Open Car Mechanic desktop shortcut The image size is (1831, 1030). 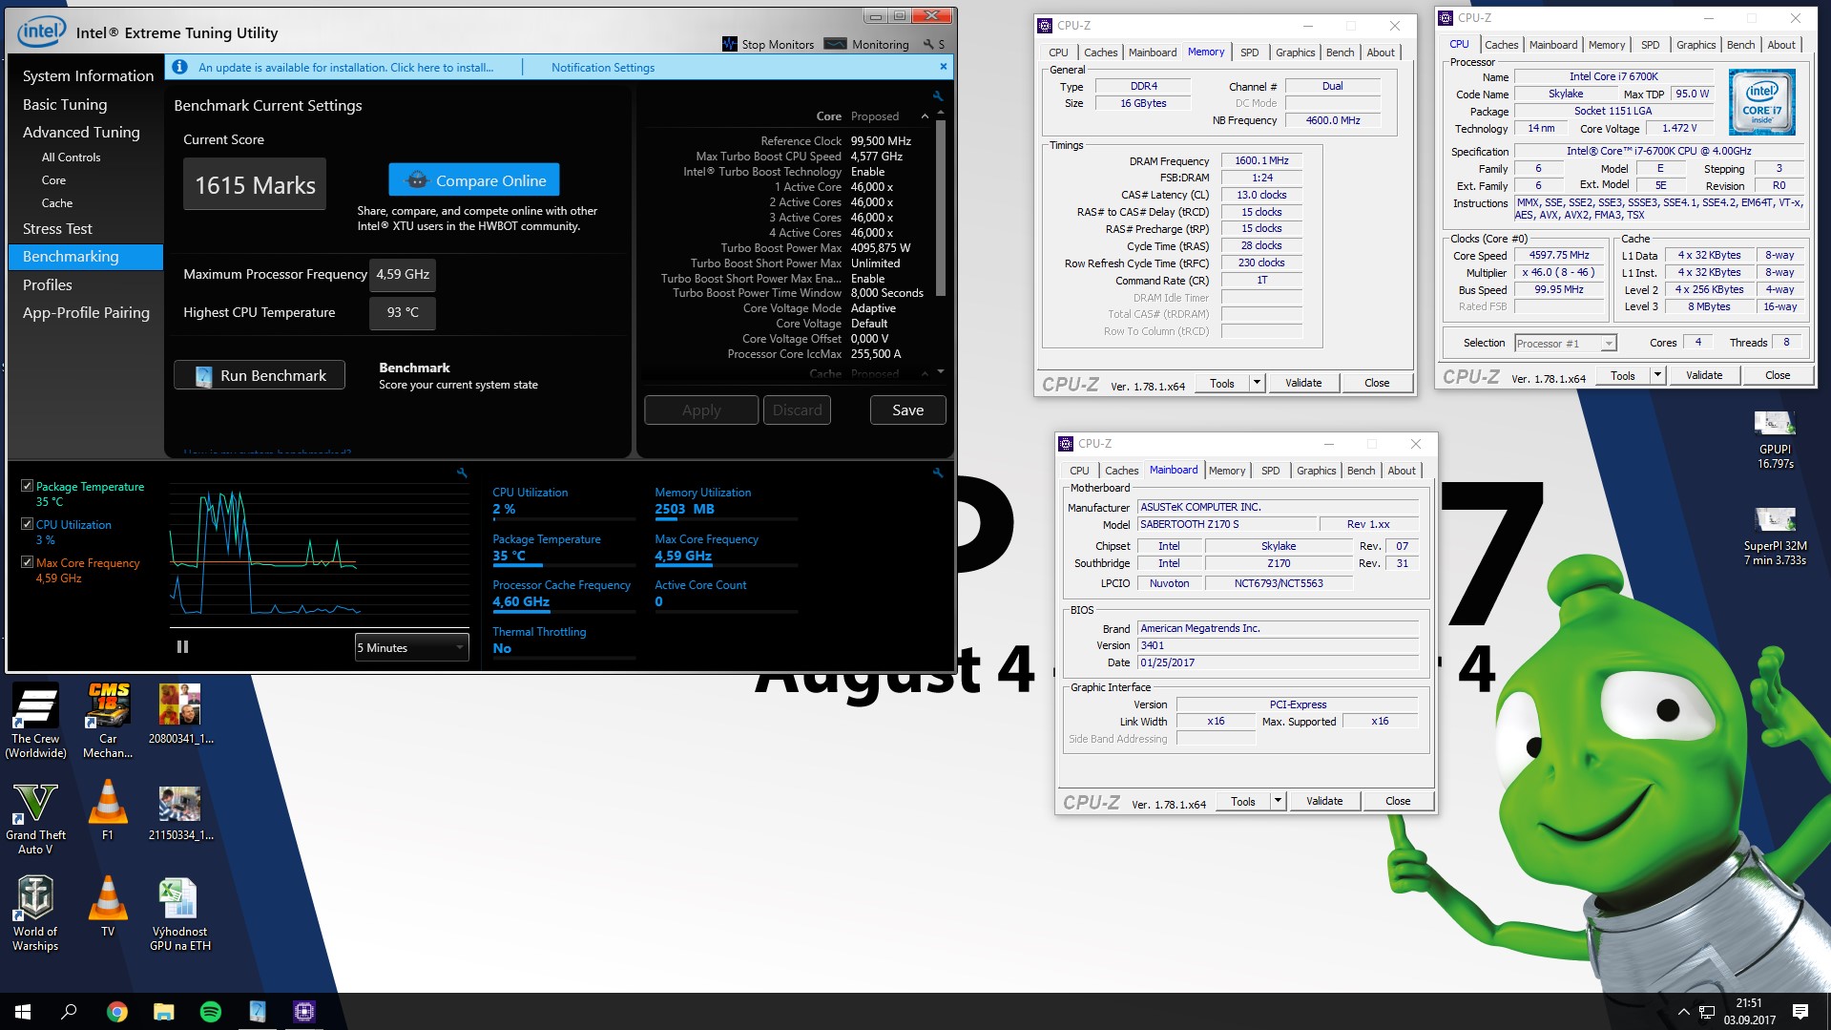108,721
